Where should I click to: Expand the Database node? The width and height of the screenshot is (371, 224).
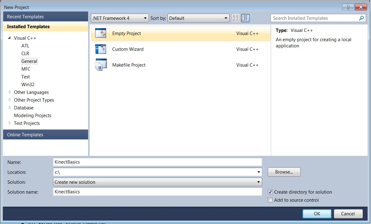pyautogui.click(x=10, y=108)
